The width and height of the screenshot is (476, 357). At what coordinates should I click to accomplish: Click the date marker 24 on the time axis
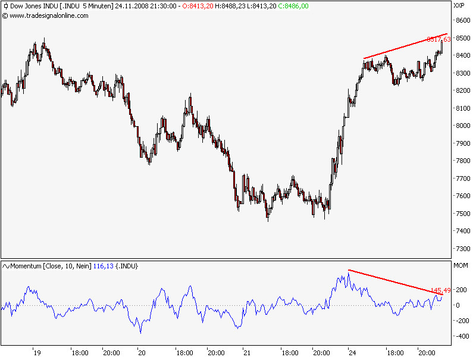tap(352, 353)
